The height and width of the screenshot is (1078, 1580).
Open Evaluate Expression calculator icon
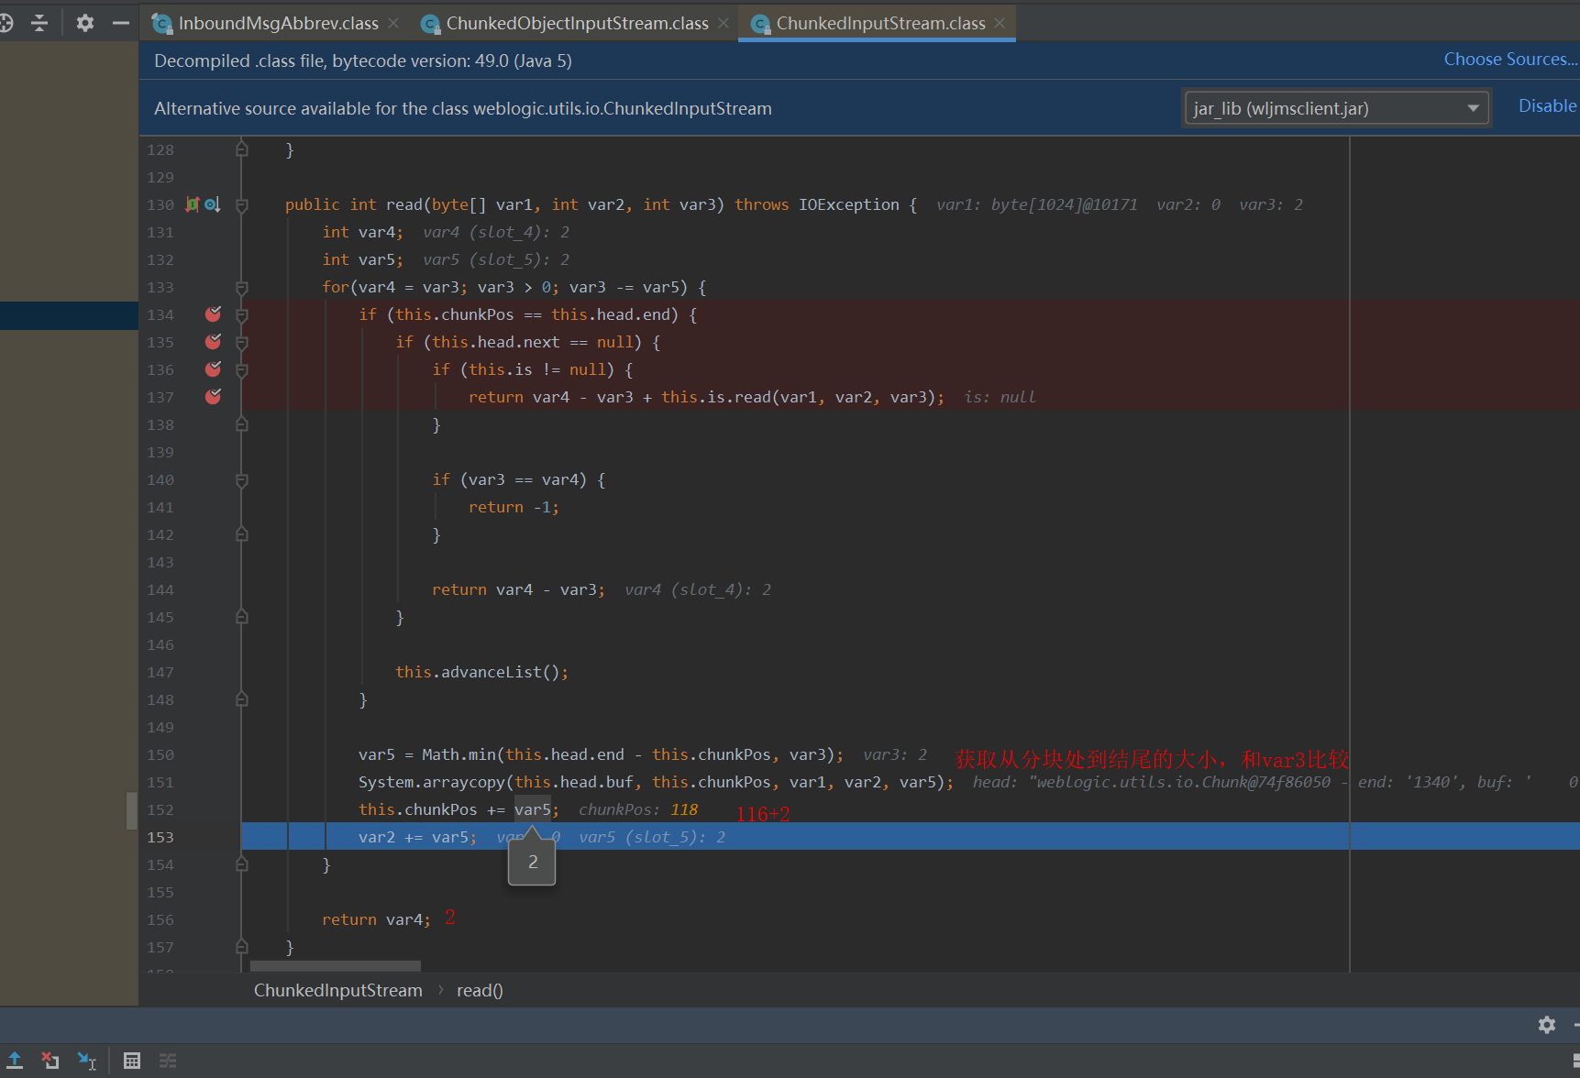click(132, 1061)
